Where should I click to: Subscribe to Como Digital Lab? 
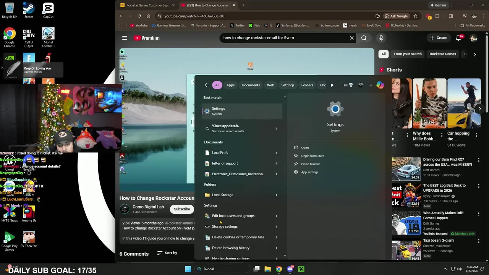[182, 209]
